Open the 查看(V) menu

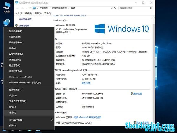click(38, 14)
